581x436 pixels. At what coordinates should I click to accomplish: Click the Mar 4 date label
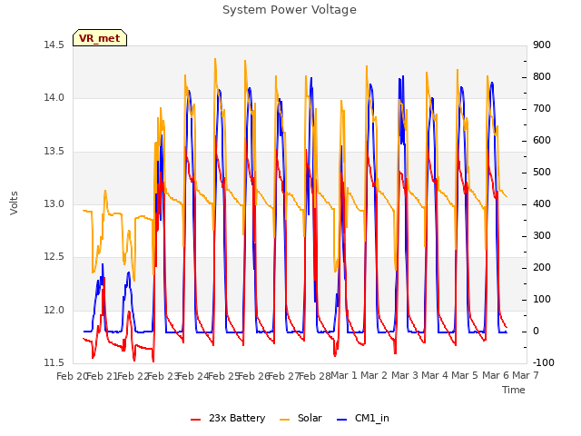point(435,375)
